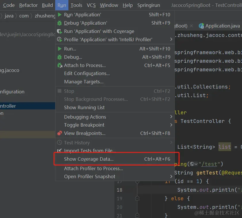The width and height of the screenshot is (242, 218).
Task: Click the coverage shield icon for Run with Coverage
Action: coord(59,31)
